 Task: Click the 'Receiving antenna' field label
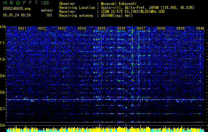[76, 16]
